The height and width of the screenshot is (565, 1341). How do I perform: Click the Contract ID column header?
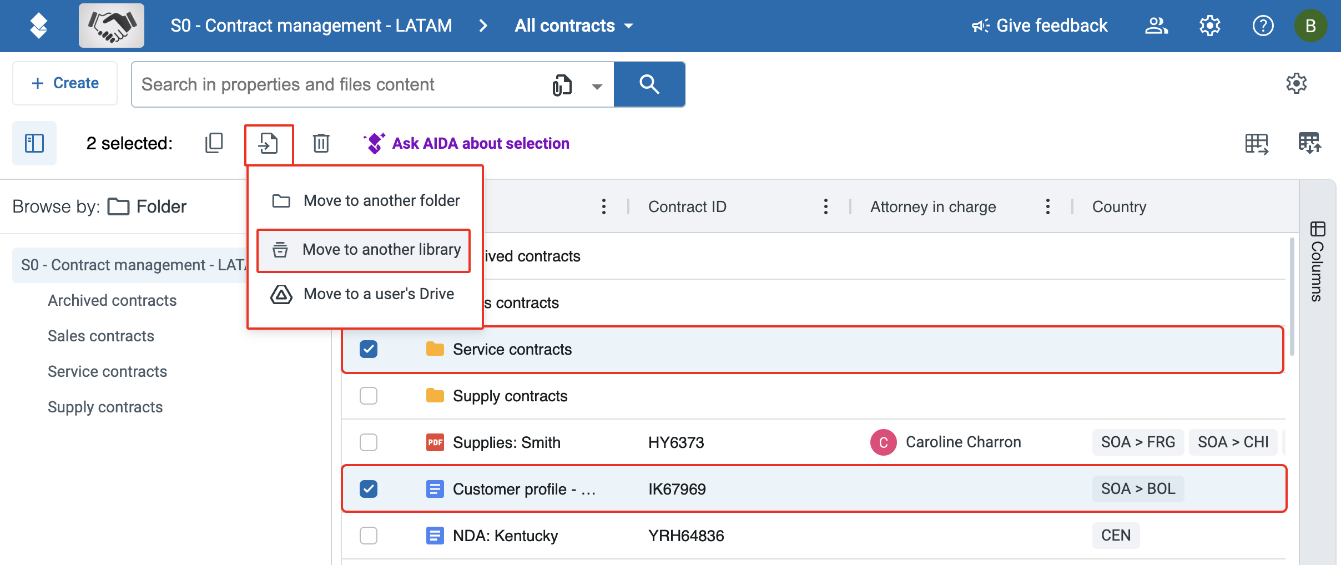(687, 206)
